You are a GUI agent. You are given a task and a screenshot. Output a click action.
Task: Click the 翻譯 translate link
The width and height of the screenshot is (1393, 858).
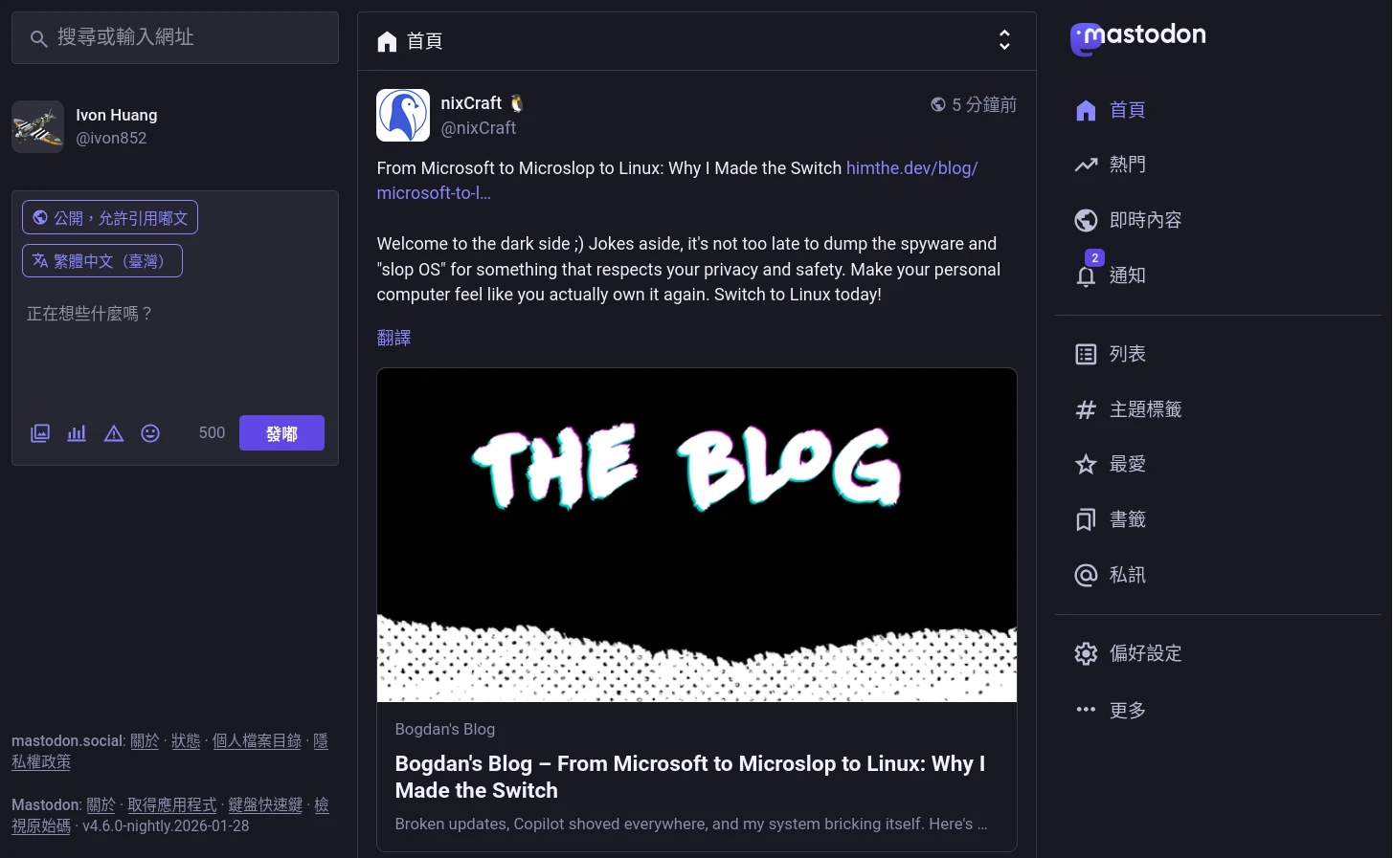[393, 338]
